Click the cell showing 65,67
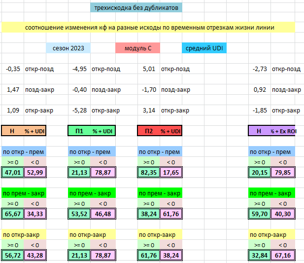The image size is (304, 263). pyautogui.click(x=13, y=214)
